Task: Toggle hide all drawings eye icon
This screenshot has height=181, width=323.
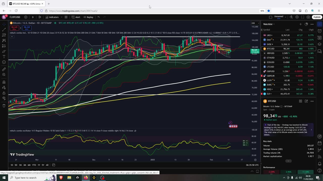Action: [4, 98]
